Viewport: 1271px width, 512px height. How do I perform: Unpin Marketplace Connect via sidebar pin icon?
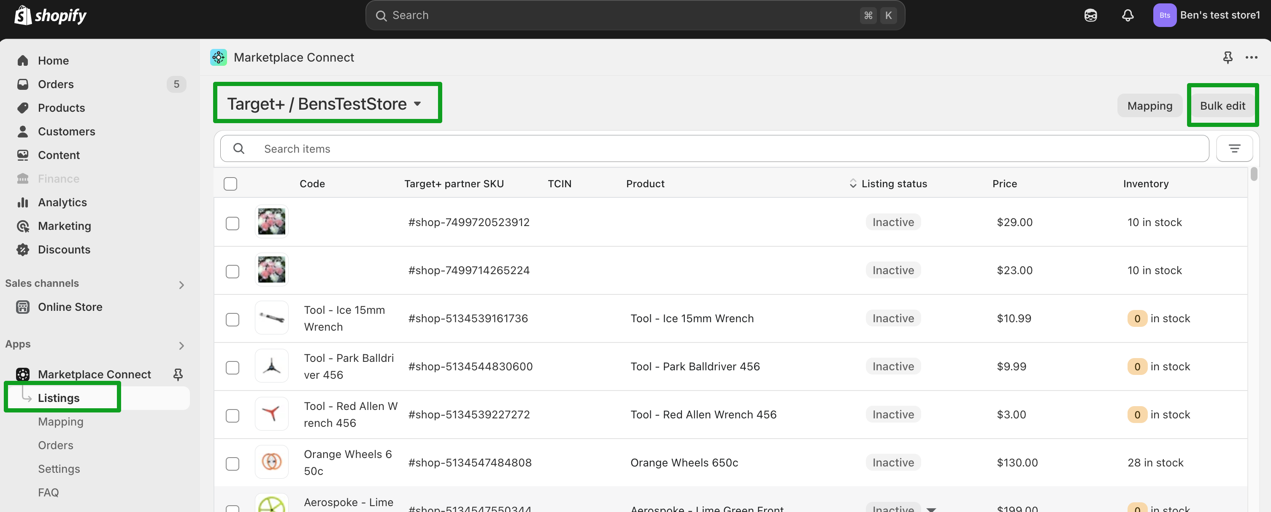click(x=178, y=375)
